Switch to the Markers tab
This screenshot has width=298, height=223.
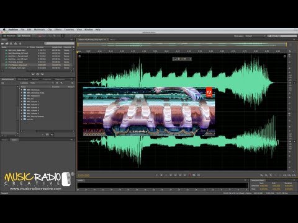[35, 79]
